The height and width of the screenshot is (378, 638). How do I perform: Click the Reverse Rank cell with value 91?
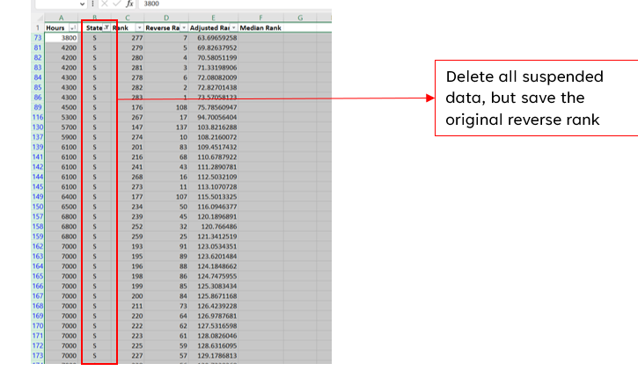[166, 246]
